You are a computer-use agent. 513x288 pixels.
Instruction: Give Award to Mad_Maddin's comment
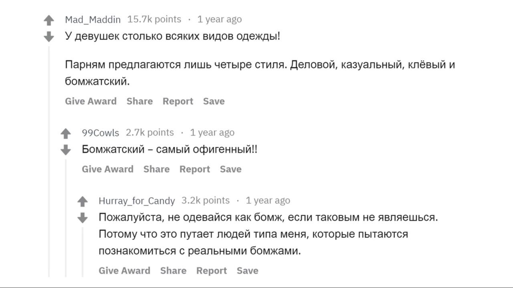91,101
